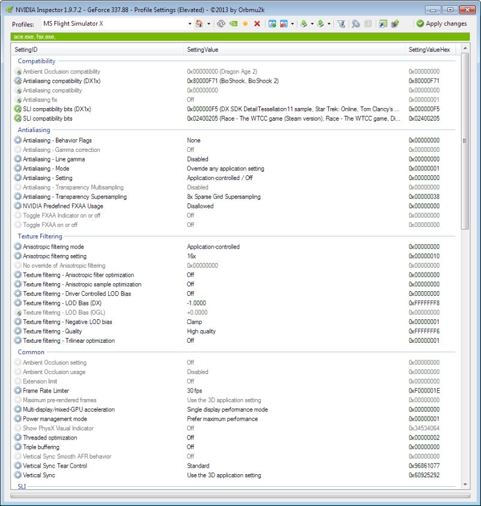Image resolution: width=481 pixels, height=506 pixels.
Task: Apply changes to the profile
Action: pos(441,23)
